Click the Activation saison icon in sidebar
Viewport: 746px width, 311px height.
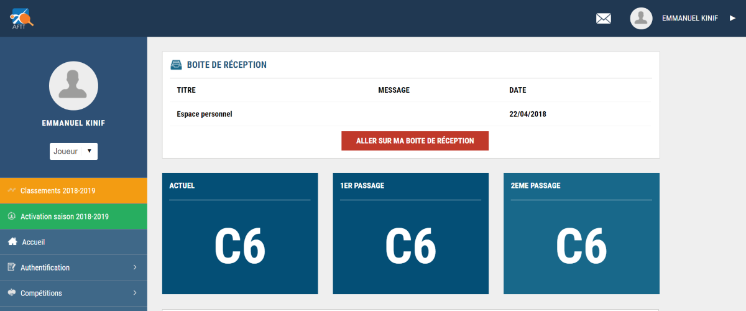11,216
